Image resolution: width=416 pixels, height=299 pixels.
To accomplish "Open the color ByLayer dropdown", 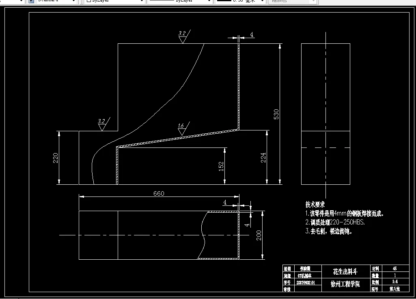I will [114, 1].
